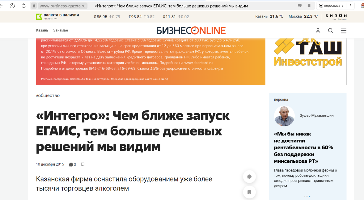Image resolution: width=364 pixels, height=200 pixels.
Task: Click the floating round comment button
Action: point(249,177)
